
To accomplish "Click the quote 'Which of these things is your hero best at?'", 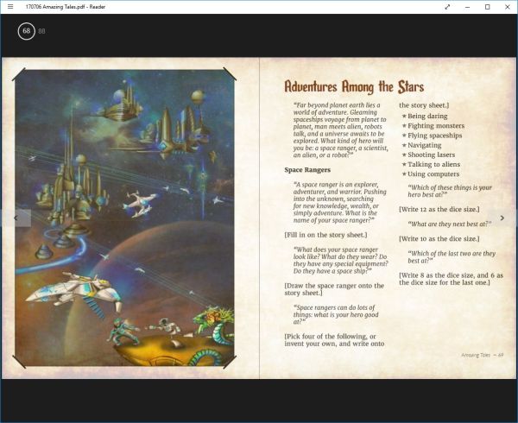I will click(x=450, y=191).
